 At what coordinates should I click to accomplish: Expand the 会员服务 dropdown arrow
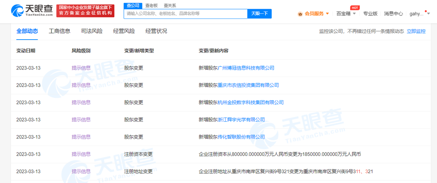click(327, 14)
